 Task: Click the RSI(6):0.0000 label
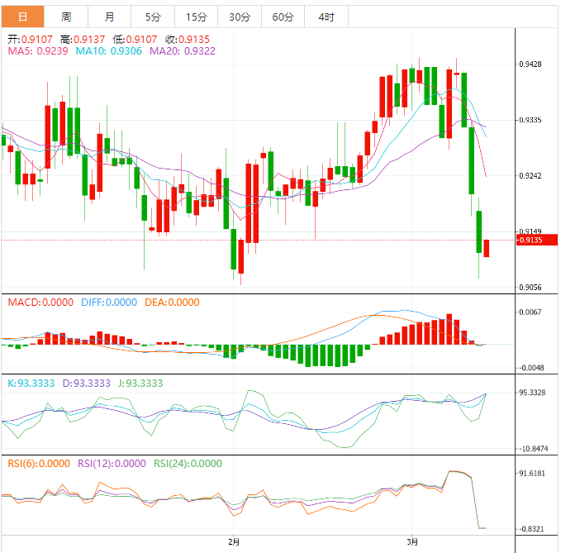click(39, 464)
